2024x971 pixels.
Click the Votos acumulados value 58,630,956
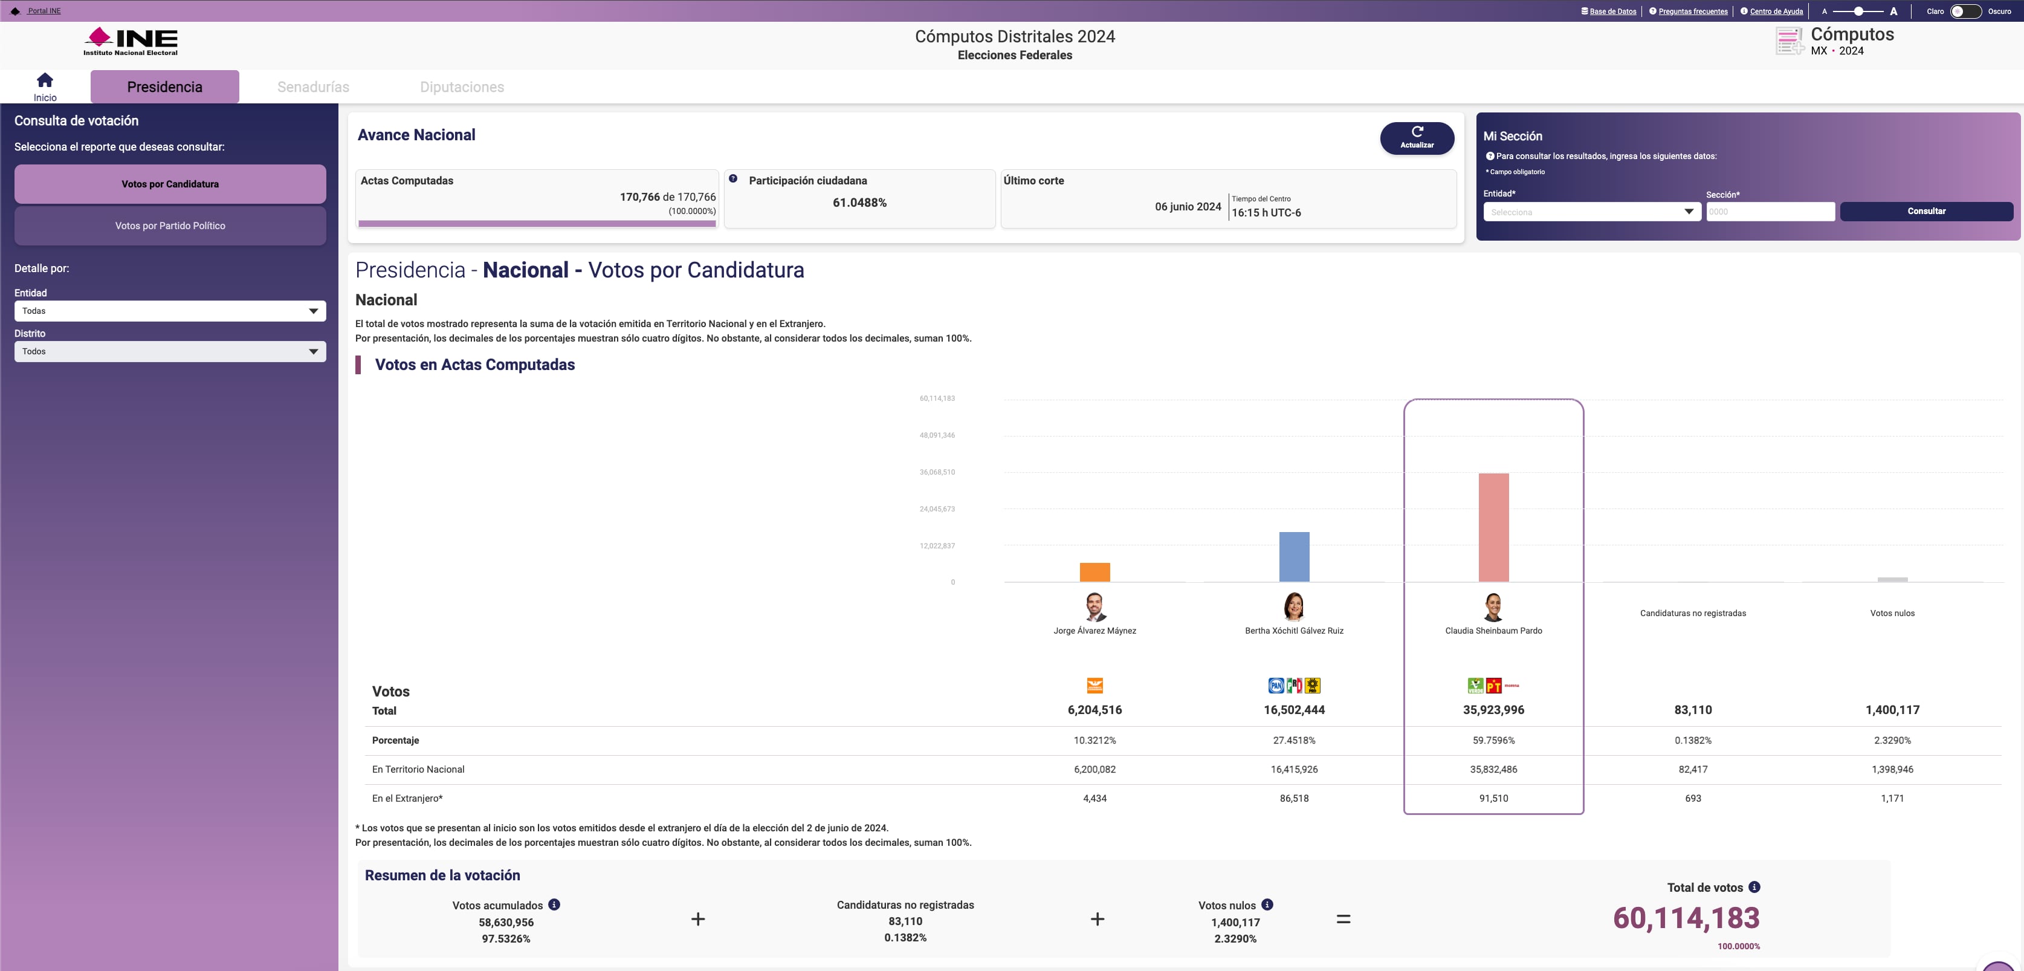506,922
